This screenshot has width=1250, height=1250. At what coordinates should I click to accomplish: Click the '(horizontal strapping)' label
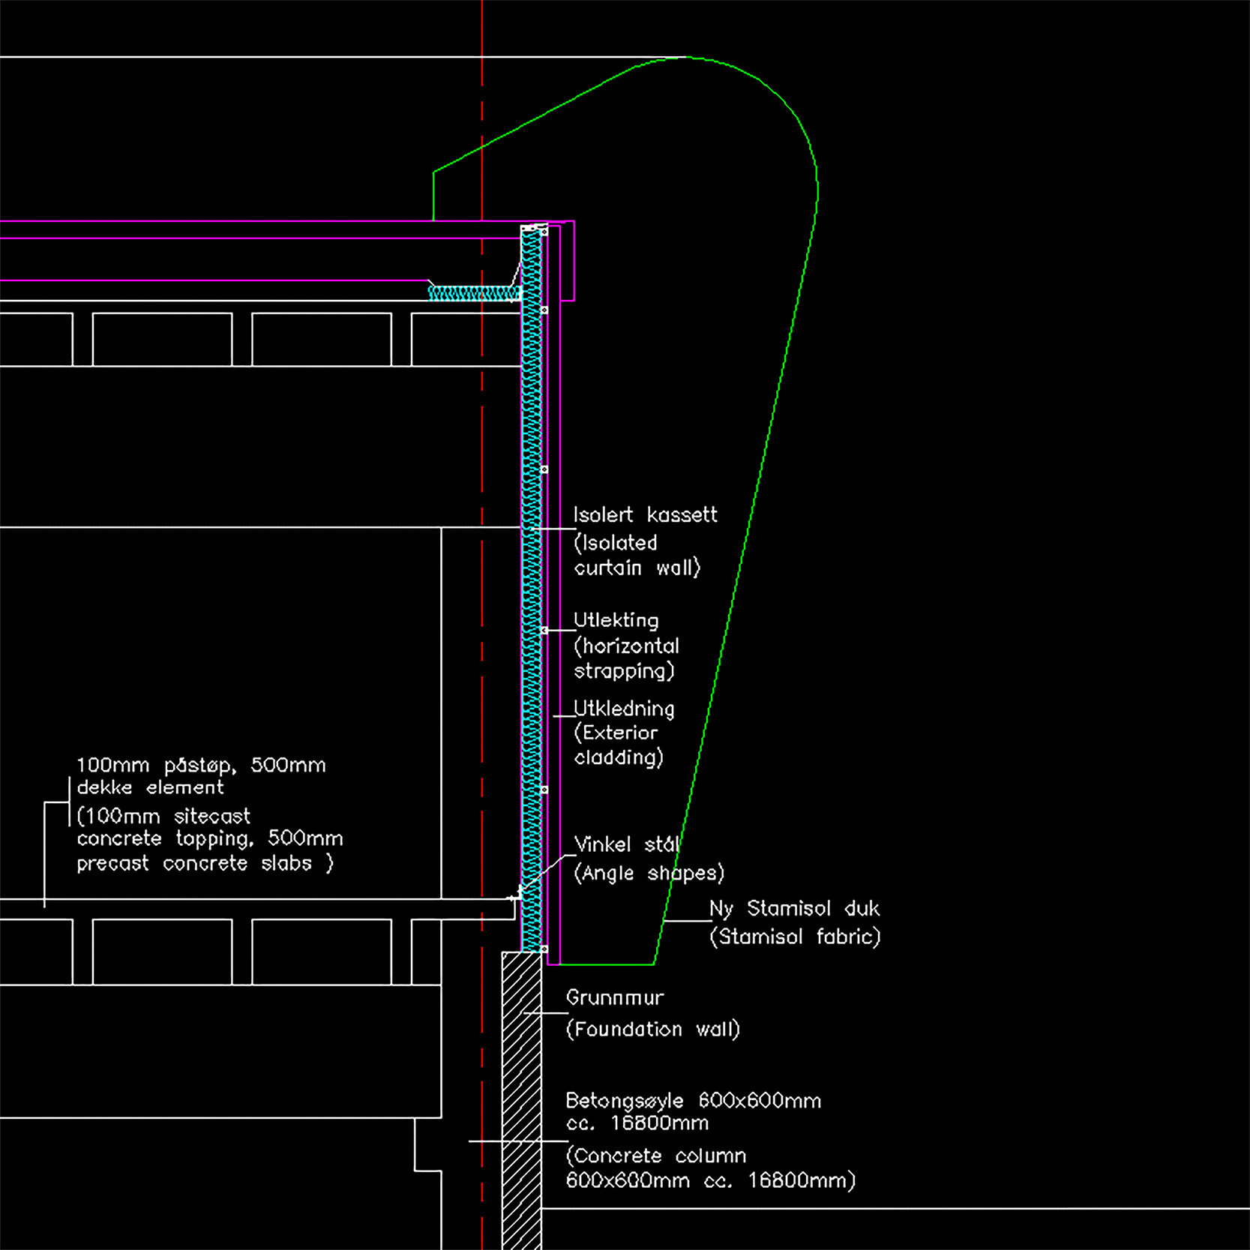tap(626, 658)
